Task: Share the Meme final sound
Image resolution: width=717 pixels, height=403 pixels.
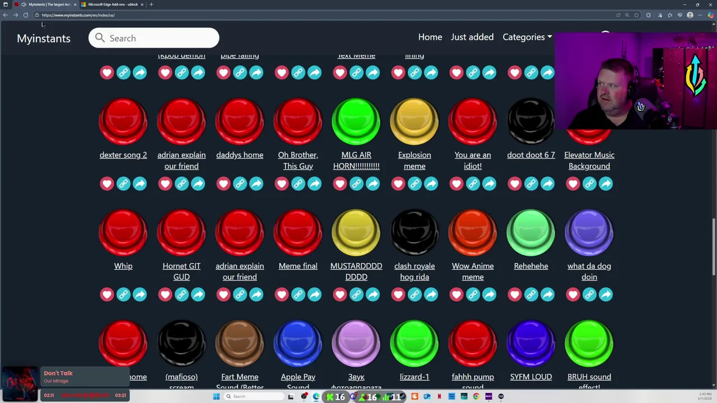Action: point(314,294)
